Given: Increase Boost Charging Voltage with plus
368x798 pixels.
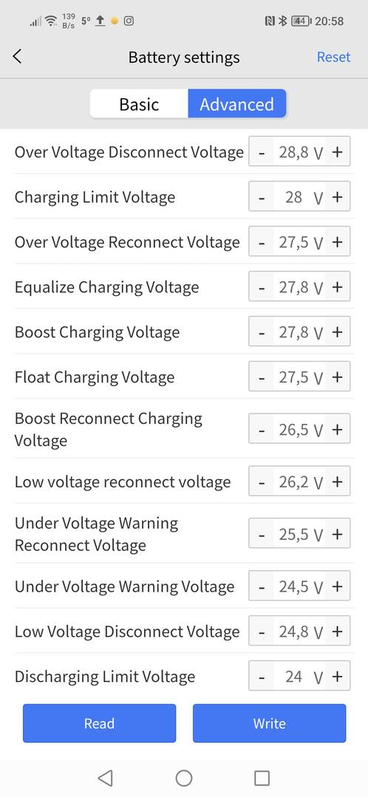Looking at the screenshot, I should click(x=338, y=332).
